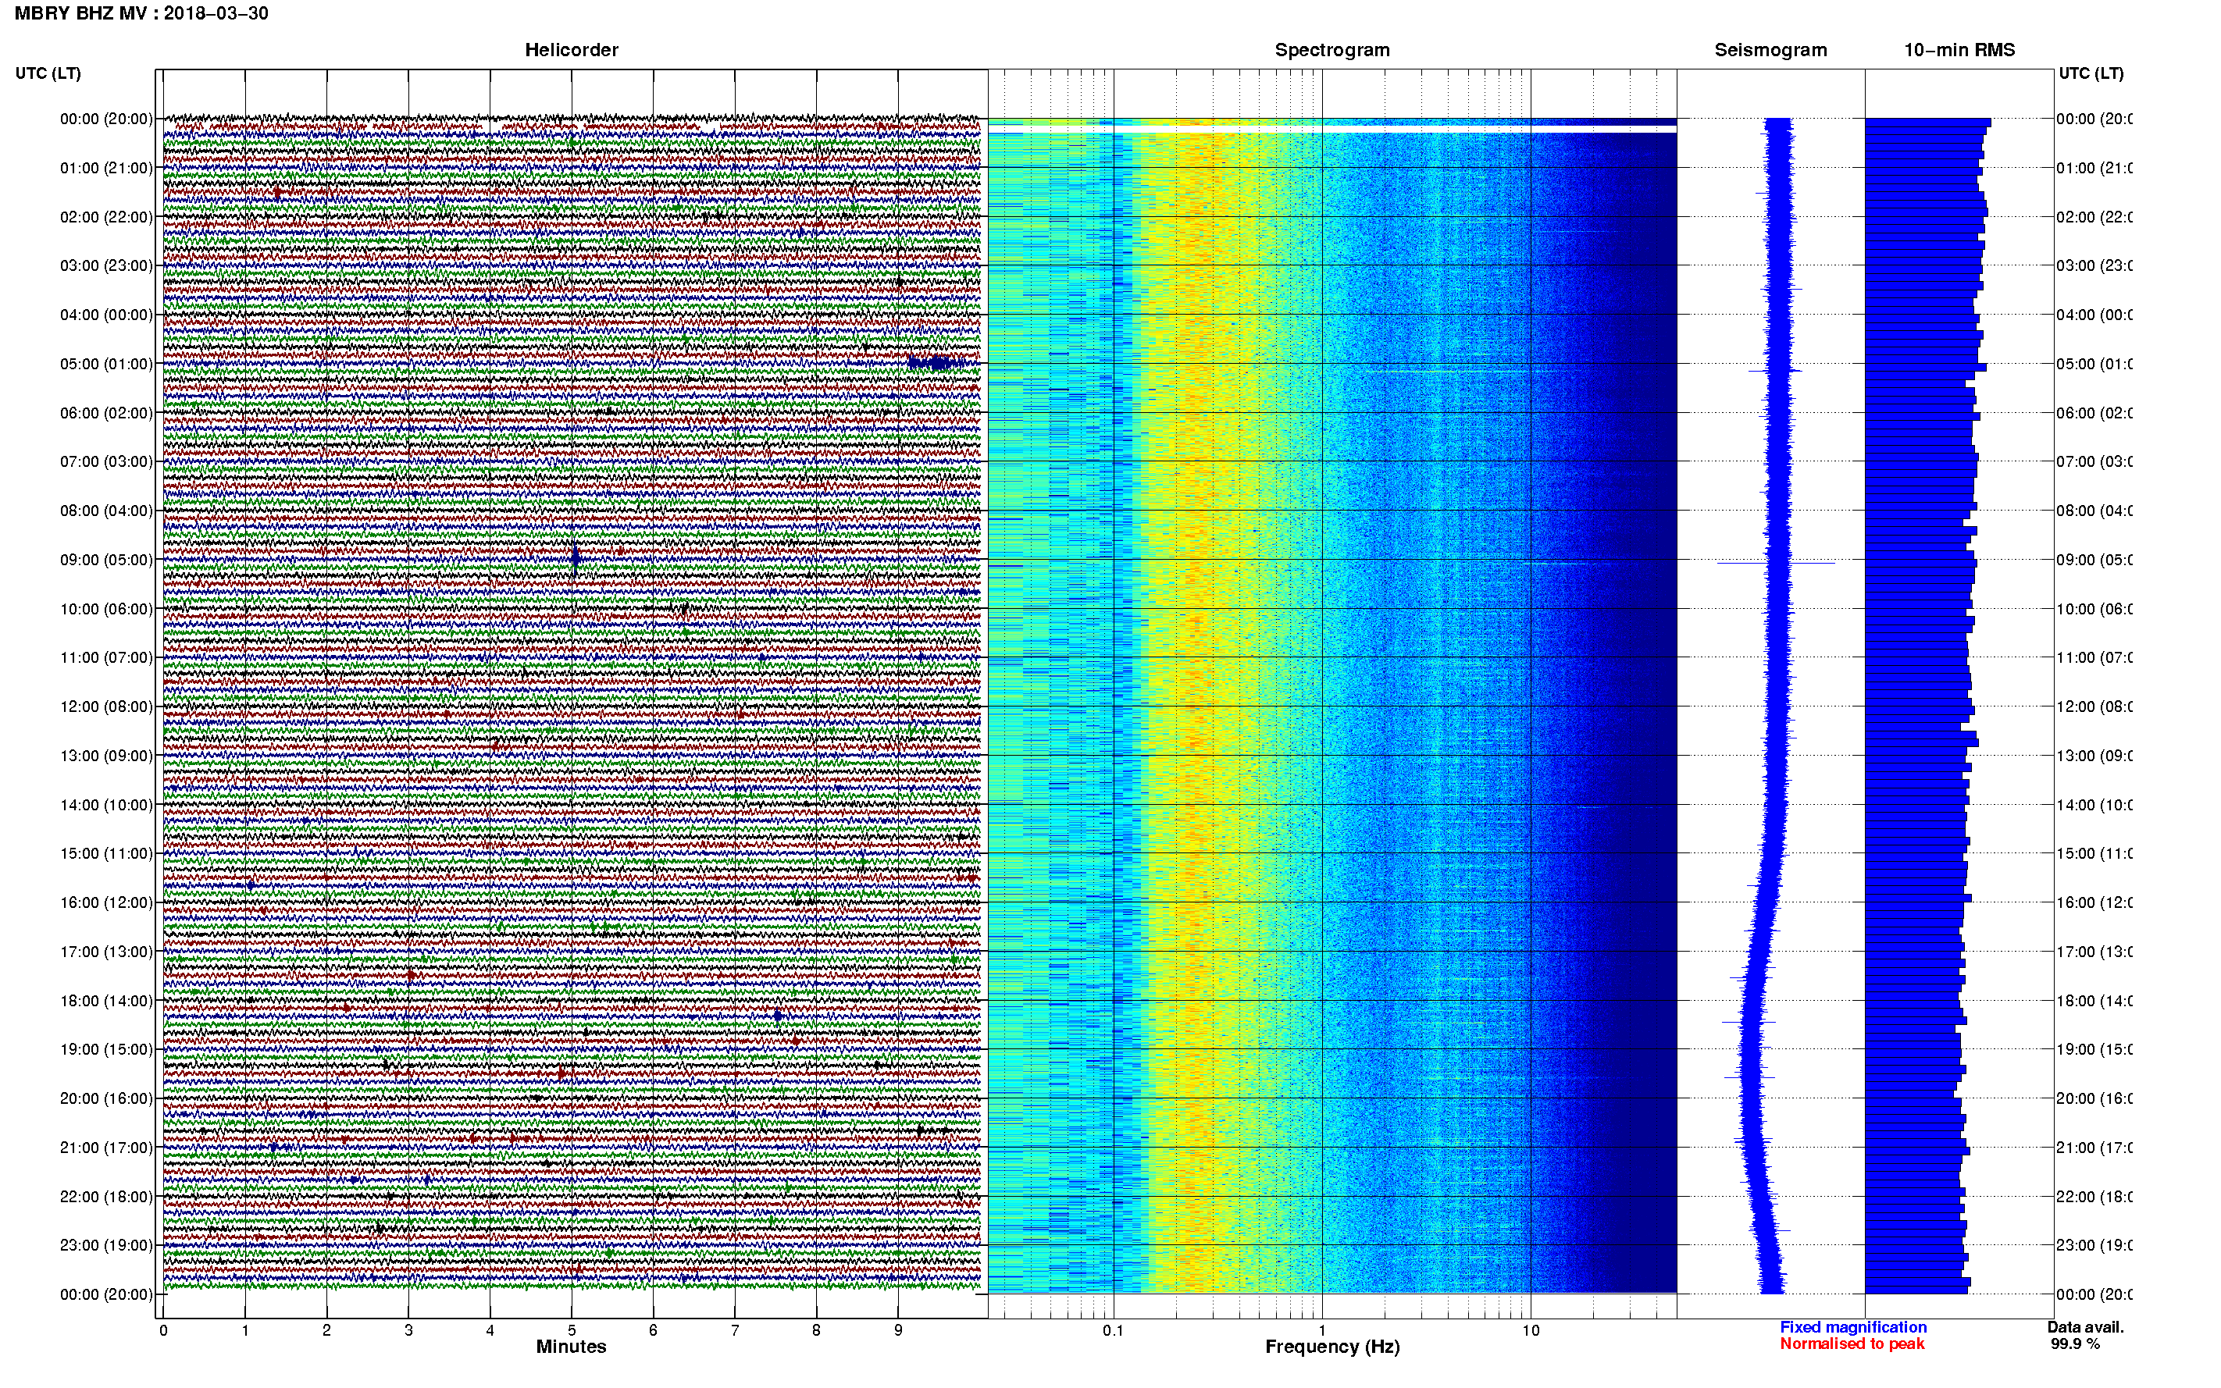The height and width of the screenshot is (1388, 2221).
Task: Click the 03:00 (23:00) time label
Action: tap(106, 265)
